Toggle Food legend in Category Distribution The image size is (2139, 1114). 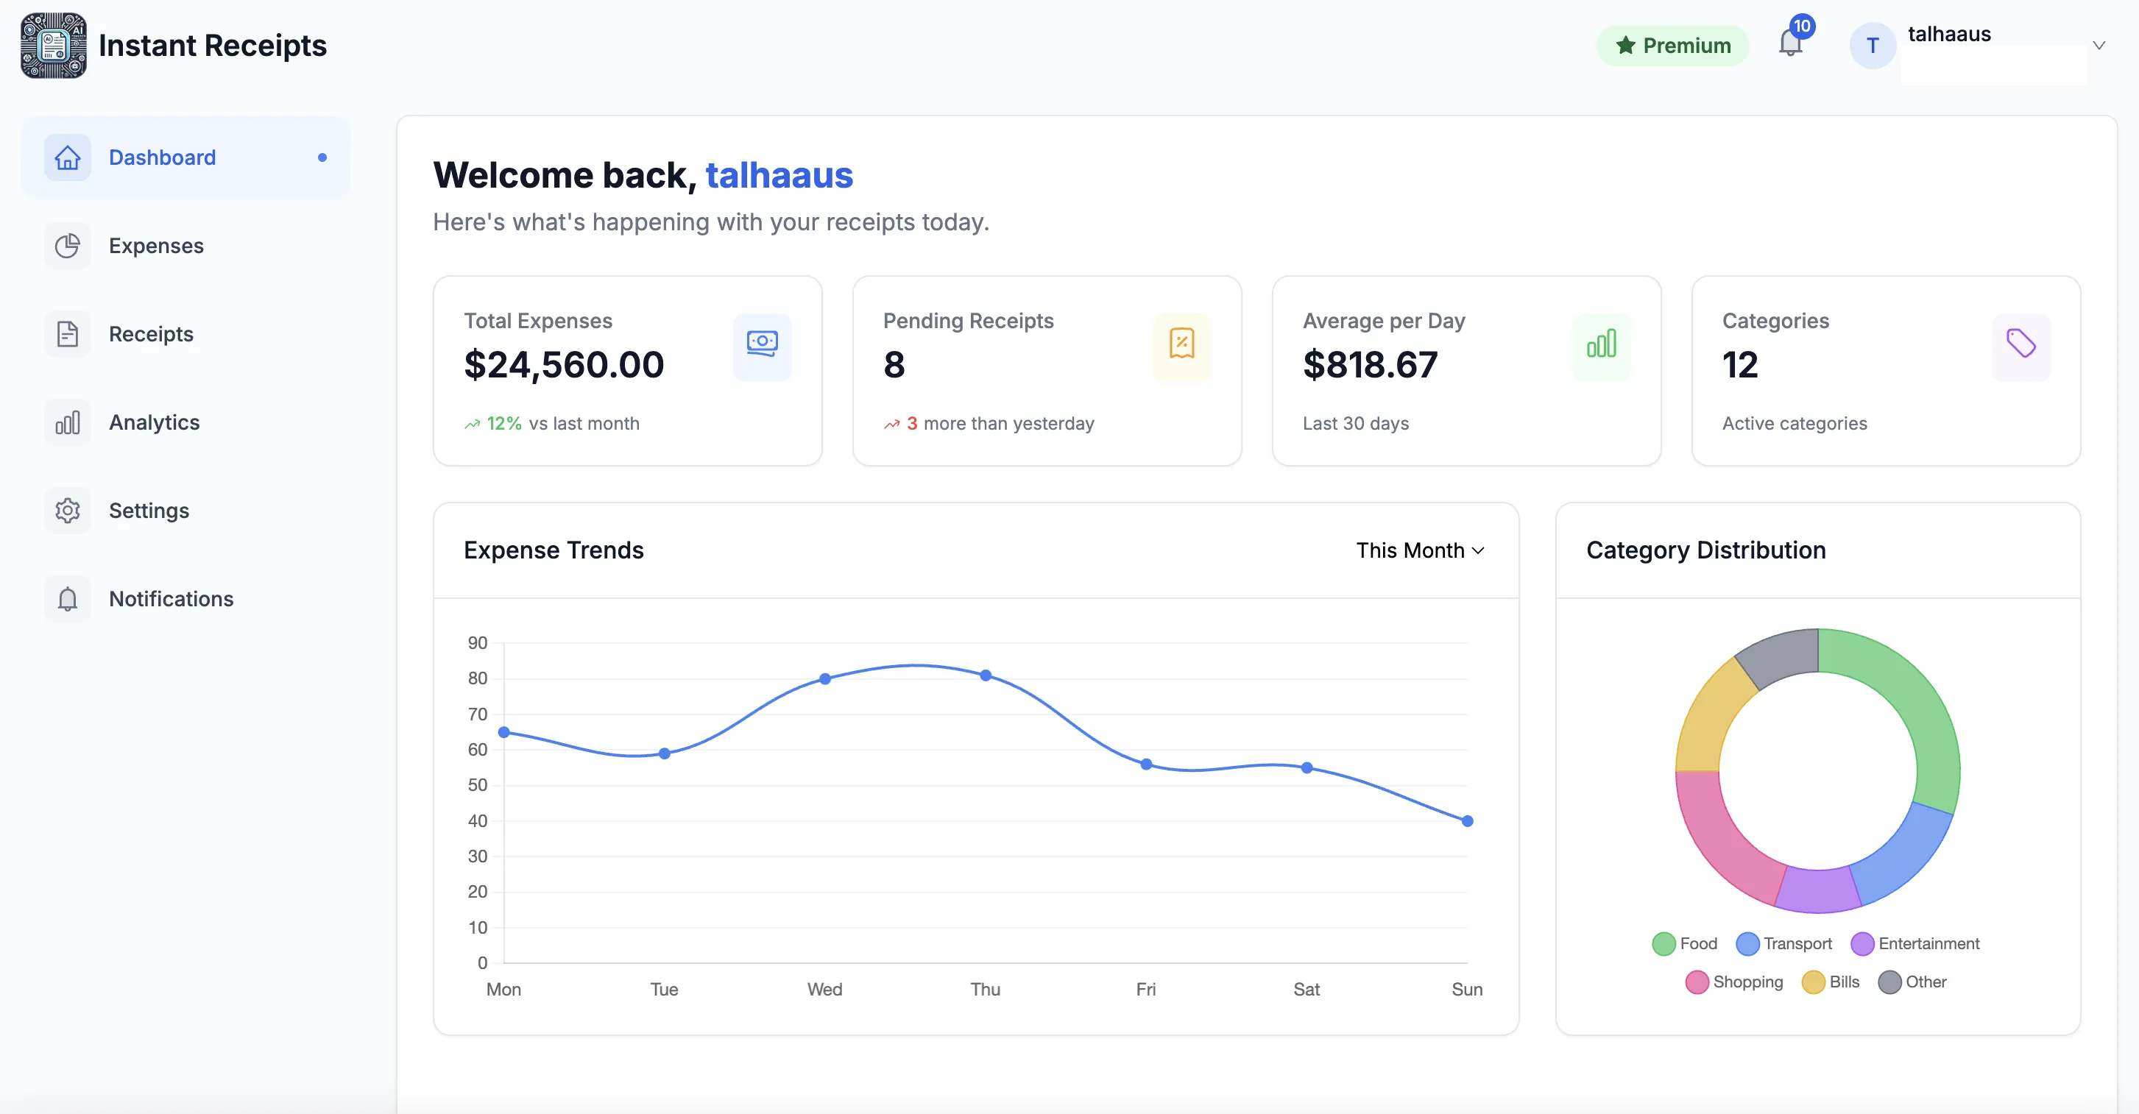[x=1684, y=944]
